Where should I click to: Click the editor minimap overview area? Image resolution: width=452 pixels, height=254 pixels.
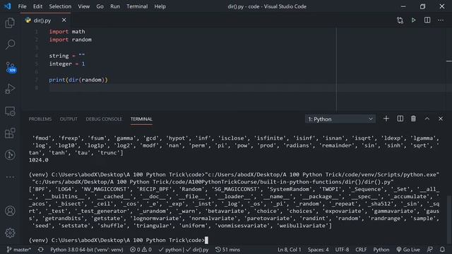coord(448,69)
